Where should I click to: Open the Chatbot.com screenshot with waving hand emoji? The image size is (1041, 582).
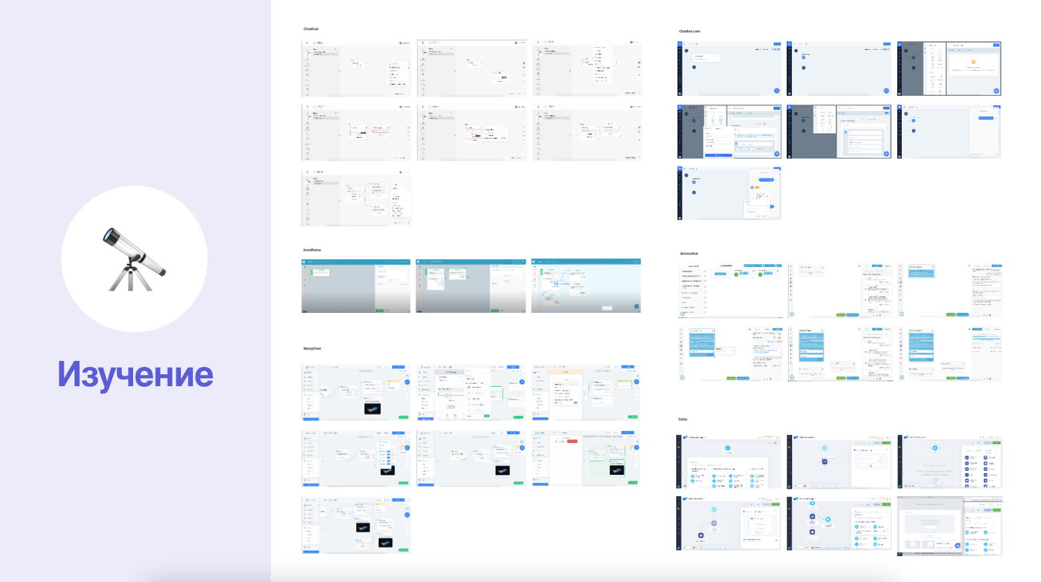pos(949,69)
